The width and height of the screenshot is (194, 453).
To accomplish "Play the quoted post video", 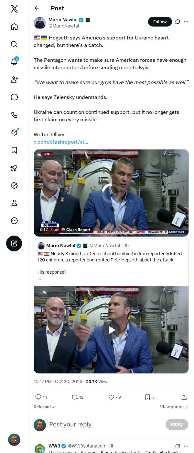I will click(x=111, y=330).
